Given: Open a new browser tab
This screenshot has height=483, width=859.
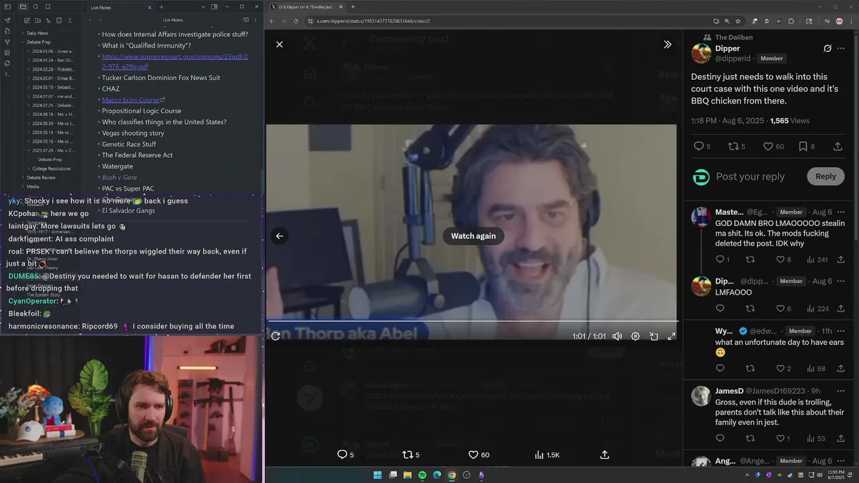Looking at the screenshot, I should point(353,7).
